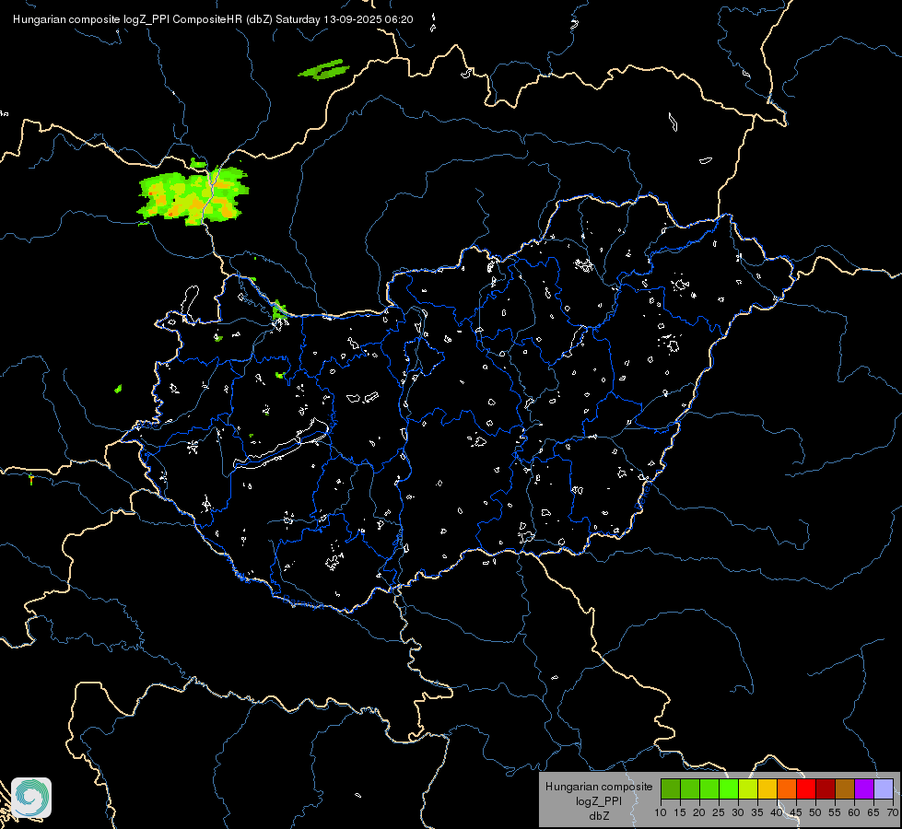Click the legend label 'logZ_PPI'
The height and width of the screenshot is (829, 902).
pos(599,801)
